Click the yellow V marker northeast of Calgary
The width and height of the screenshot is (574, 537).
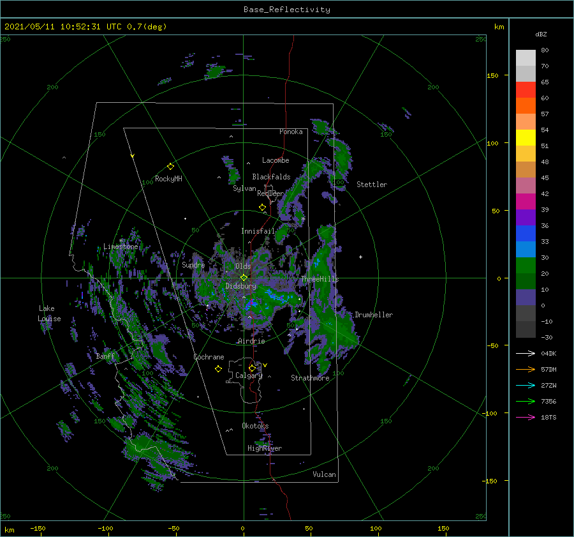[265, 365]
